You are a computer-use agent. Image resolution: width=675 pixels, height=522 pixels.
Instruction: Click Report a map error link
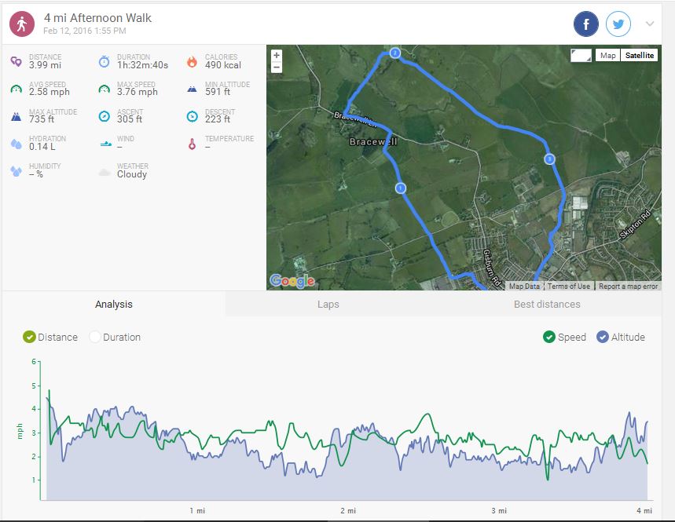(x=628, y=287)
